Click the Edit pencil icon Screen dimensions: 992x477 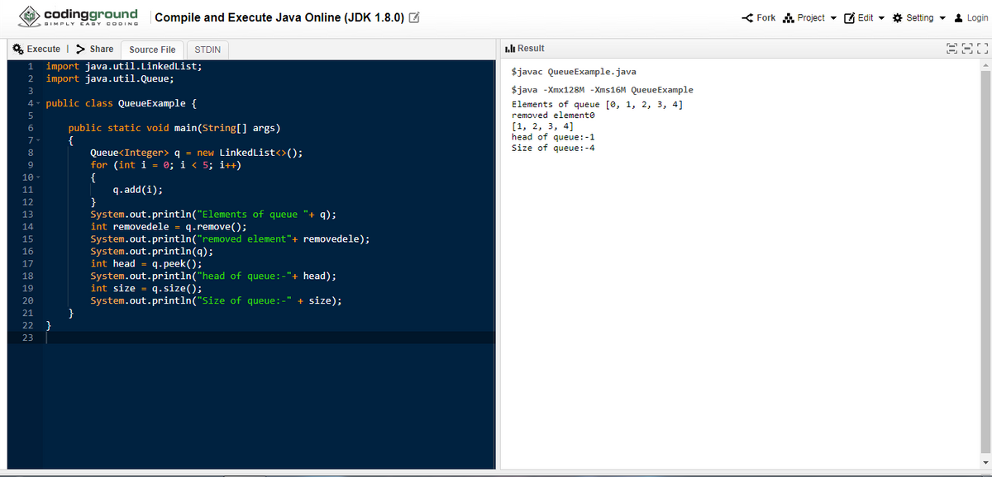848,17
